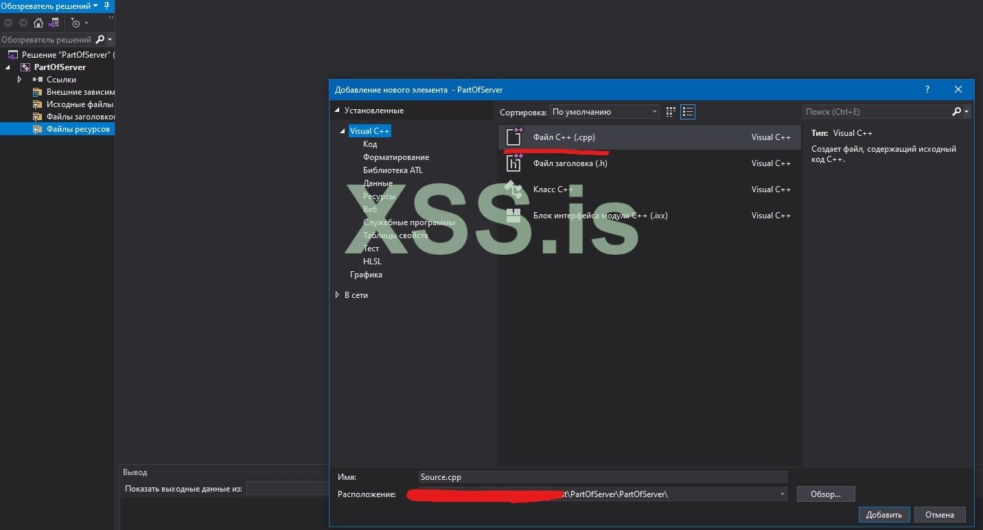Select the HLSL category
Viewport: 983px width, 530px height.
tap(372, 262)
